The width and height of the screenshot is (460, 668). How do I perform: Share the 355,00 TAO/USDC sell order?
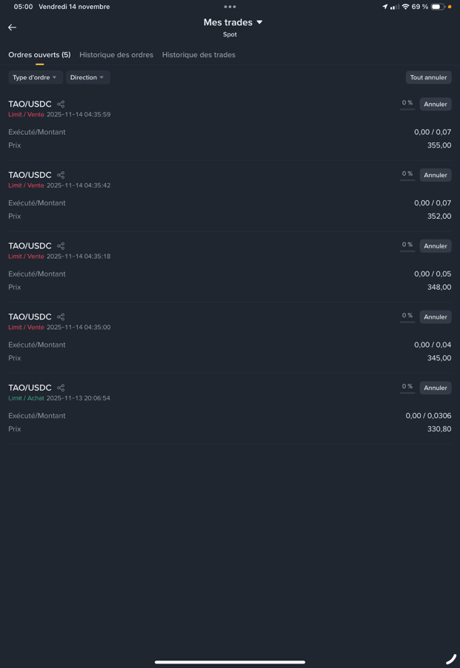coord(61,105)
